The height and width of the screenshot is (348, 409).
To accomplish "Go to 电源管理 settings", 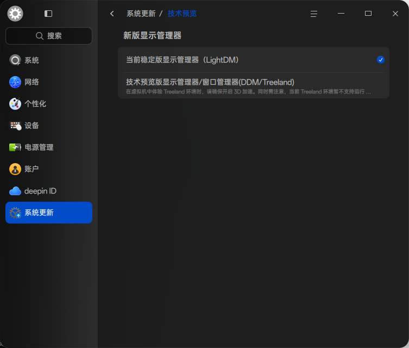I will tap(49, 147).
